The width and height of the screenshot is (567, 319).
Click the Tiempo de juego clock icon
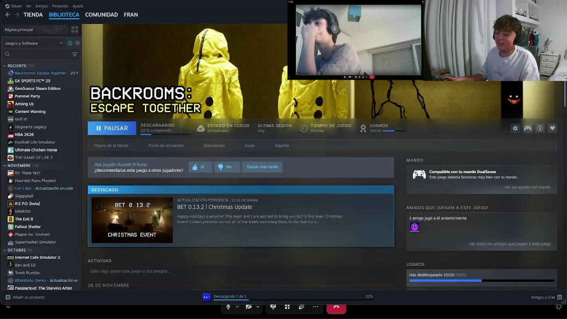tap(304, 128)
